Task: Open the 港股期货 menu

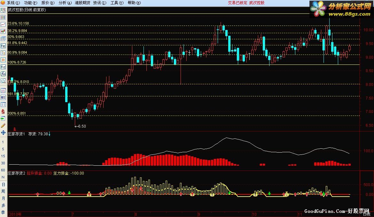Action: [82, 3]
